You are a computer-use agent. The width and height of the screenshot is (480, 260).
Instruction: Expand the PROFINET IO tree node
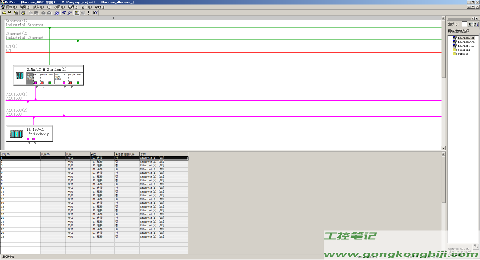pyautogui.click(x=450, y=46)
